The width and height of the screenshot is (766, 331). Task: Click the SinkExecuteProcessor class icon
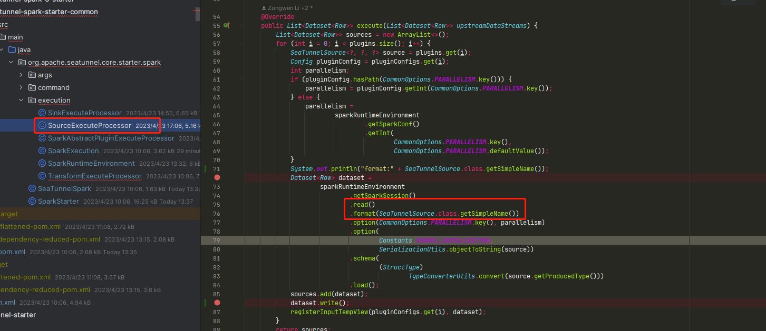coord(42,113)
